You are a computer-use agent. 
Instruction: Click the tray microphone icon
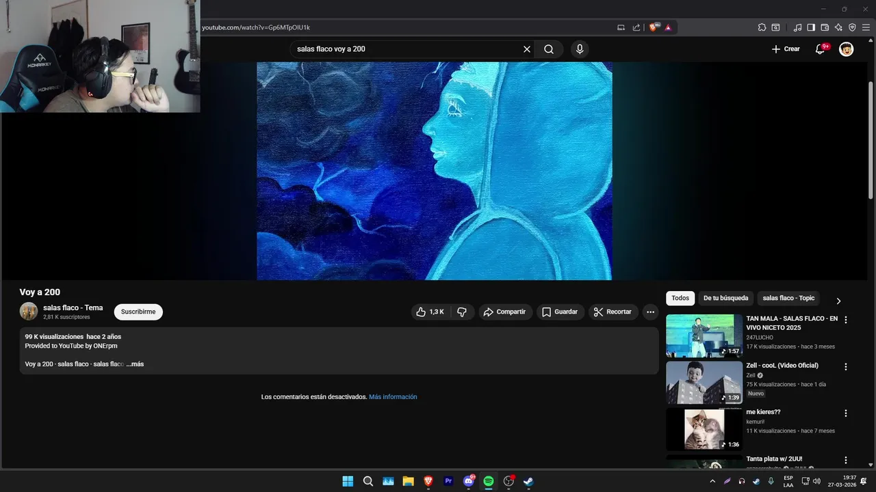[x=771, y=481]
